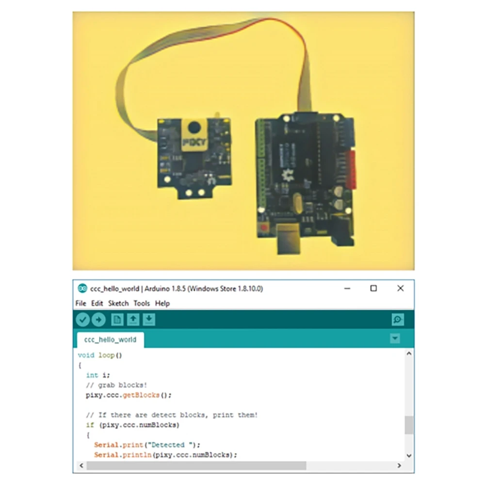Open the File menu
This screenshot has width=485, height=485.
(x=81, y=304)
